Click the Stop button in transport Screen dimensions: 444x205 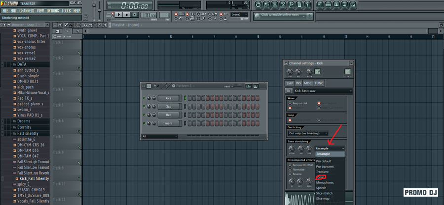click(x=127, y=15)
